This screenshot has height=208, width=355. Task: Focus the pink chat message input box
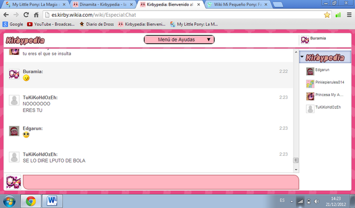tap(161, 182)
